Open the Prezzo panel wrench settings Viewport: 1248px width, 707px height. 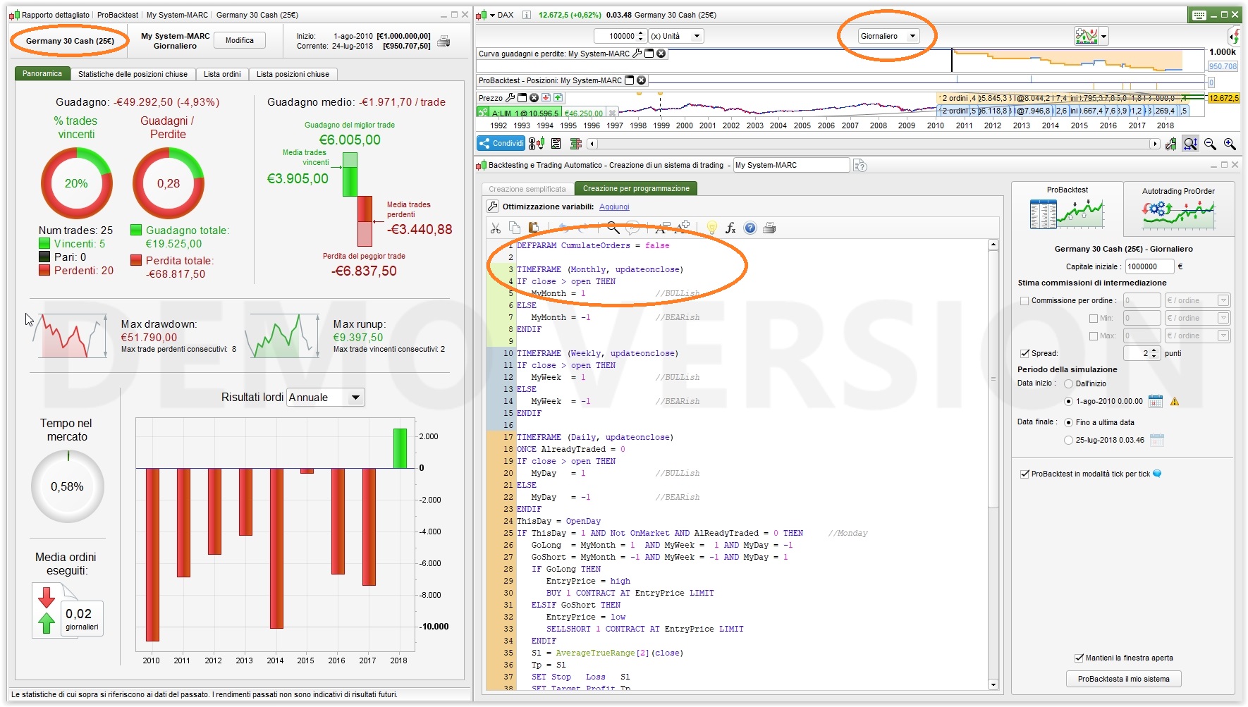point(510,98)
